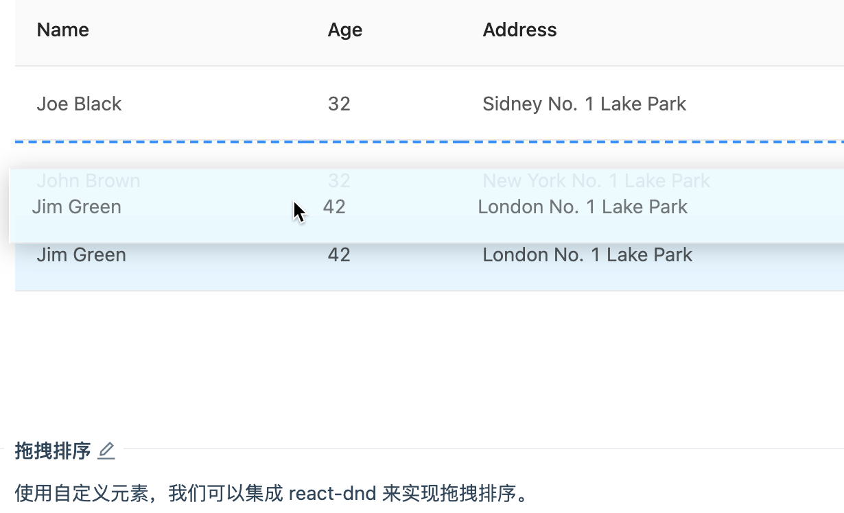The image size is (844, 513).
Task: Click the Name column header
Action: [x=63, y=30]
